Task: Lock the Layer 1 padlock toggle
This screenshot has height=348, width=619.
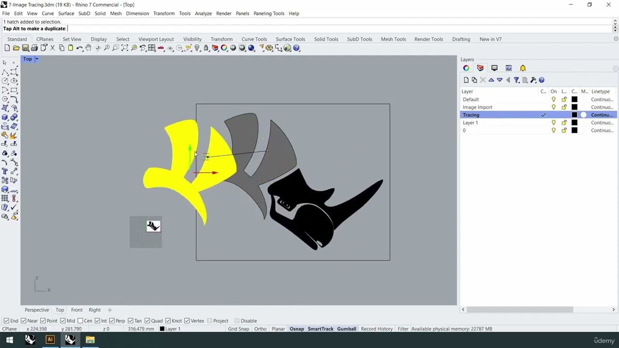Action: 564,123
